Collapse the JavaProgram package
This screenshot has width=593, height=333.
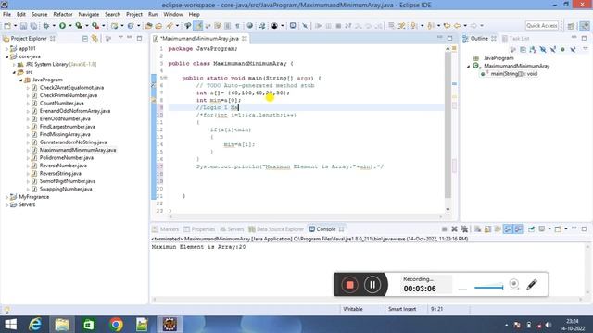(21, 80)
